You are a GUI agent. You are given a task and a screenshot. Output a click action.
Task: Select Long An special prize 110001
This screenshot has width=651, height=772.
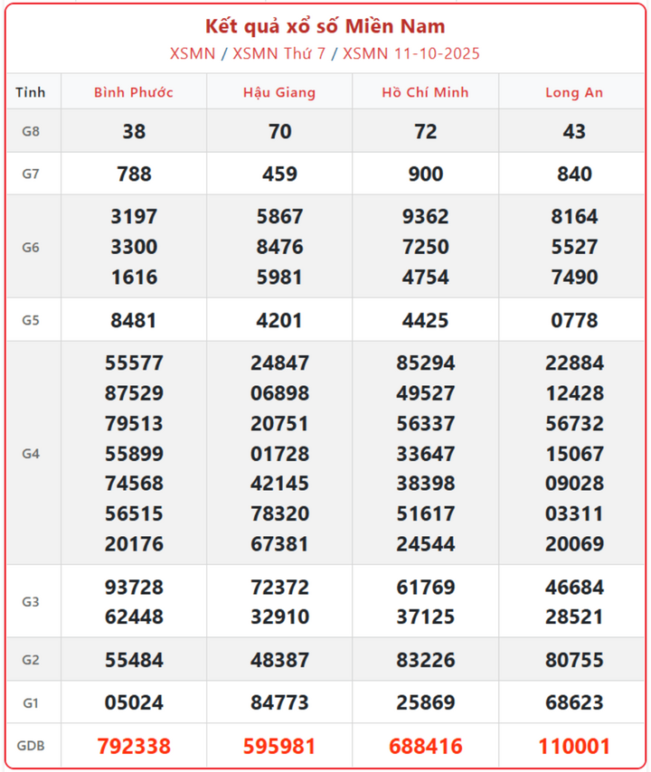click(574, 747)
